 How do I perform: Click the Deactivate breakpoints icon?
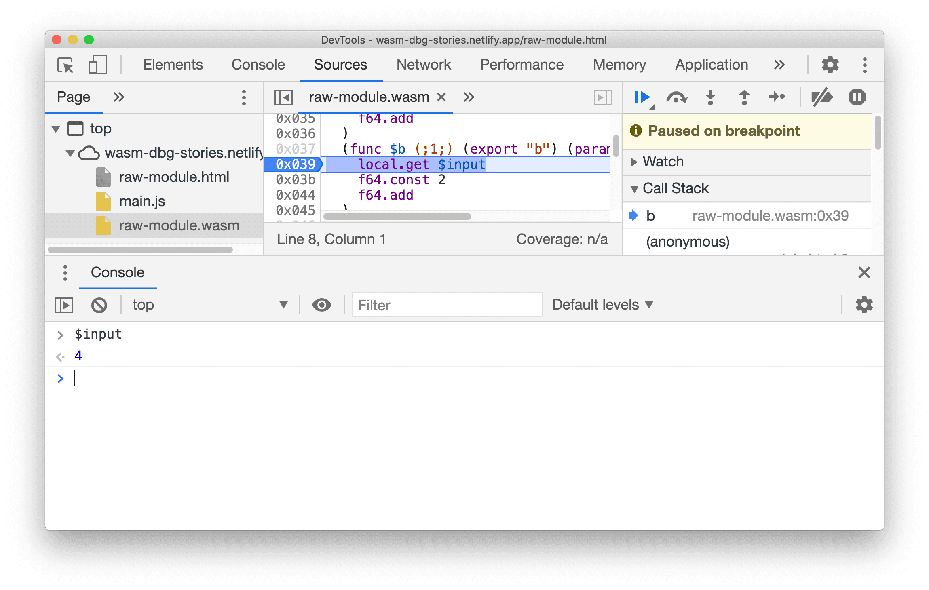coord(822,97)
